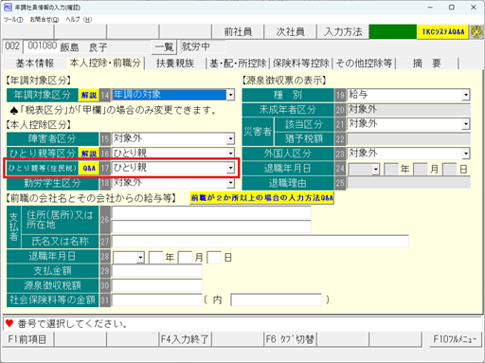
Task: Click the second 住所又は所在地 address line
Action: (211, 227)
